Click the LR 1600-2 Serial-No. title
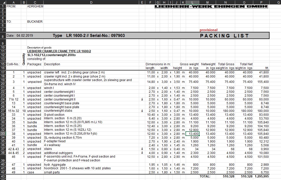 89,35
